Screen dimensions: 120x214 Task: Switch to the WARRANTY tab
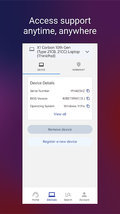click(79, 67)
